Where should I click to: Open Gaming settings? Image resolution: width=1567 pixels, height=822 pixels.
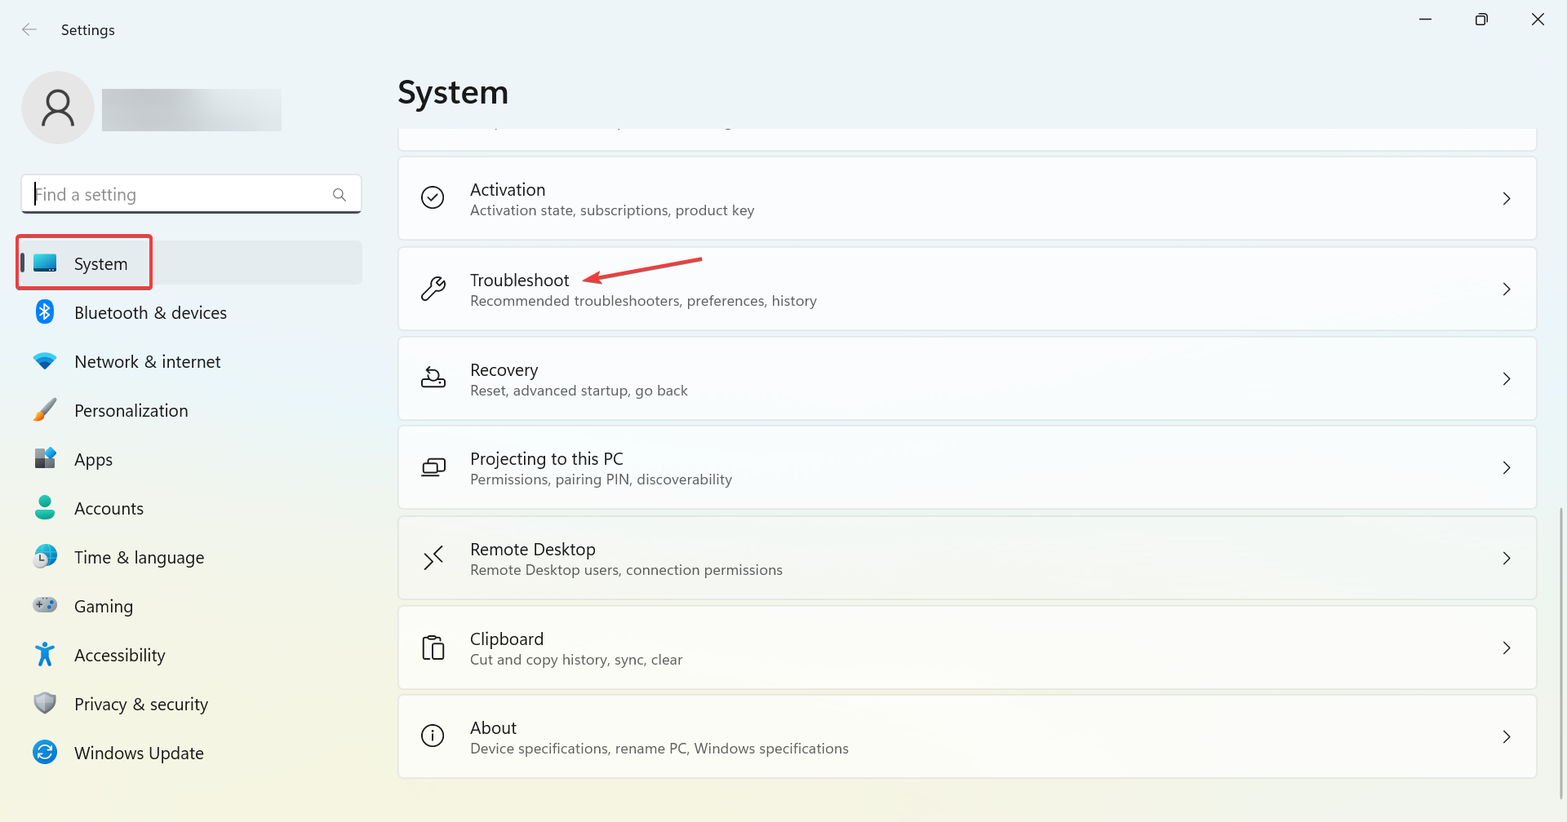coord(191,606)
